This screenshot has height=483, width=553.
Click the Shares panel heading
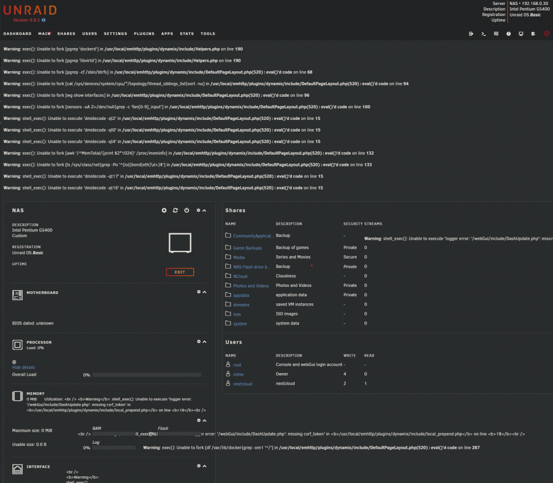tap(235, 211)
